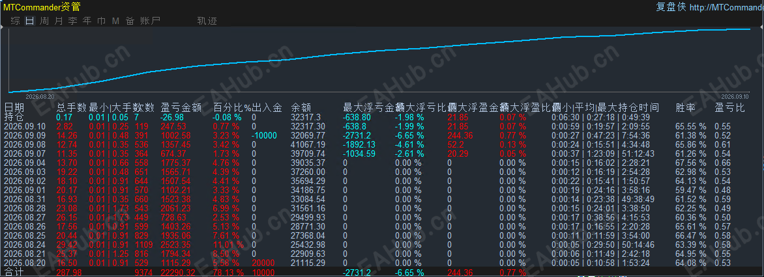Click the -1892.13 floating loss cell
Image resolution: width=764 pixels, height=277 pixels.
pos(359,144)
